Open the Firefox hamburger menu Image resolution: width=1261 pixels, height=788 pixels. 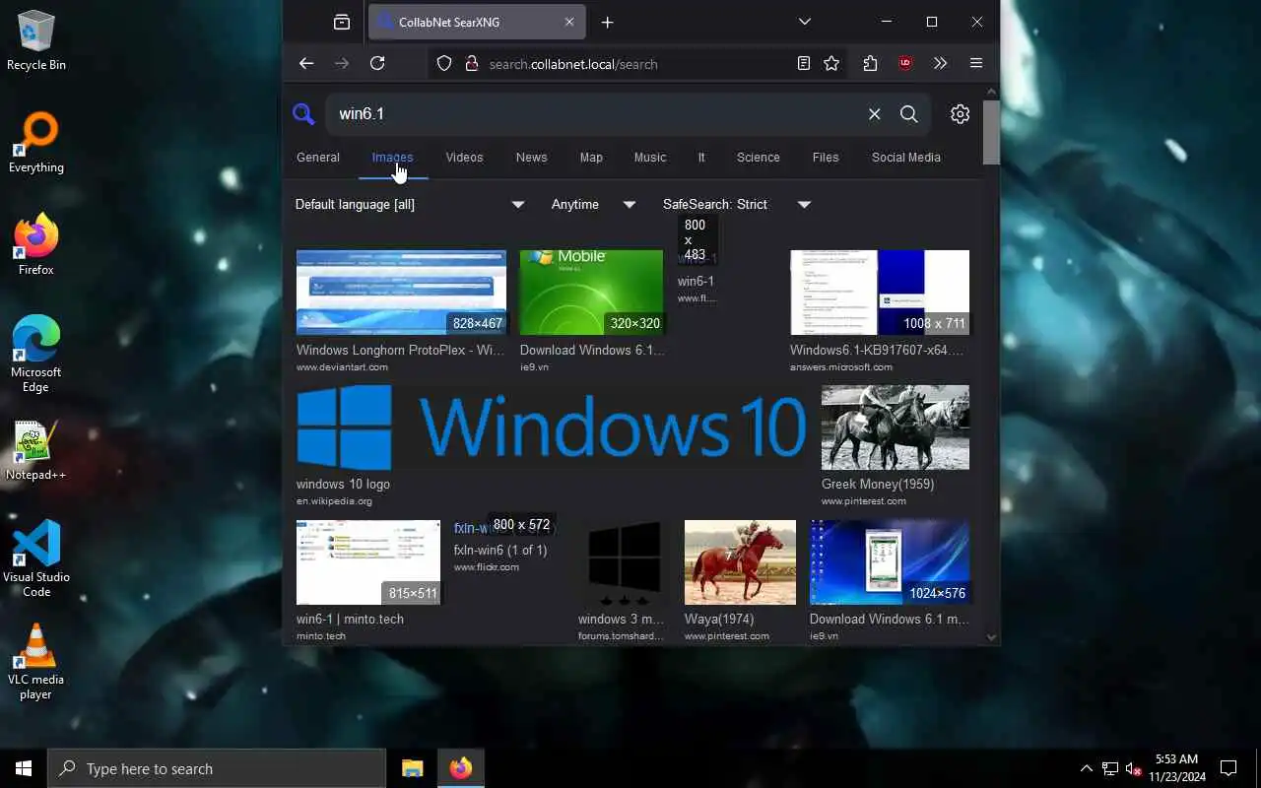point(976,63)
